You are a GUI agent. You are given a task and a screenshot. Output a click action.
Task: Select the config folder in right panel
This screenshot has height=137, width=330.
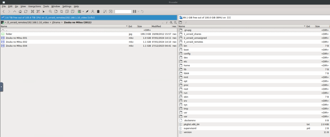(254, 54)
